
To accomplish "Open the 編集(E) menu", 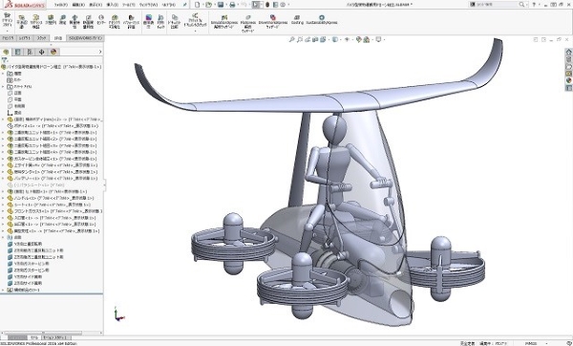I will click(78, 5).
